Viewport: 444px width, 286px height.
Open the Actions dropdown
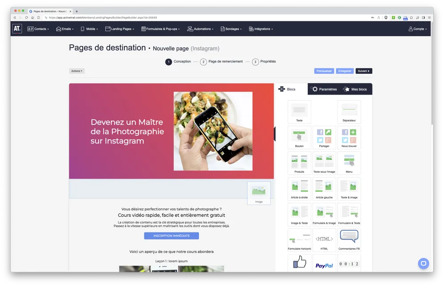76,71
